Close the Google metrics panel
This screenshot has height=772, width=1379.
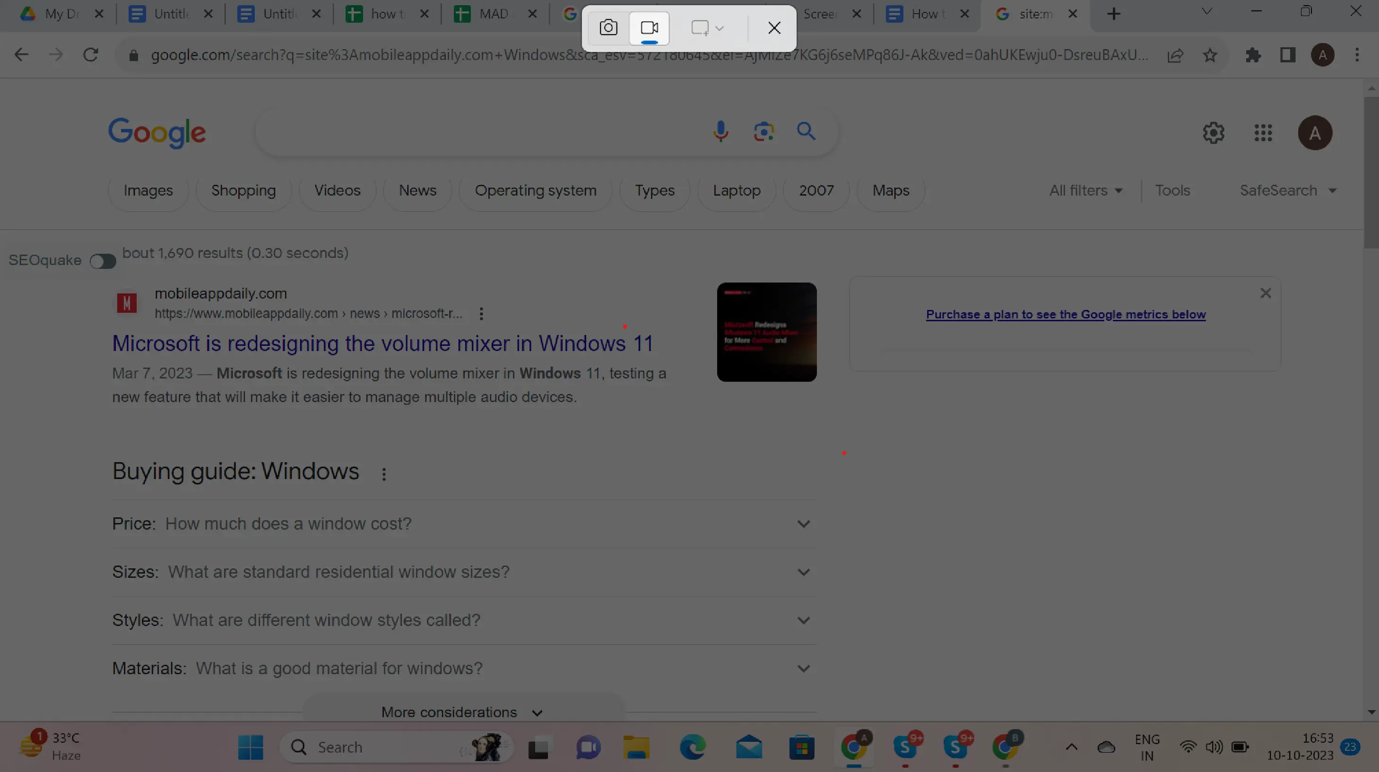(1266, 292)
